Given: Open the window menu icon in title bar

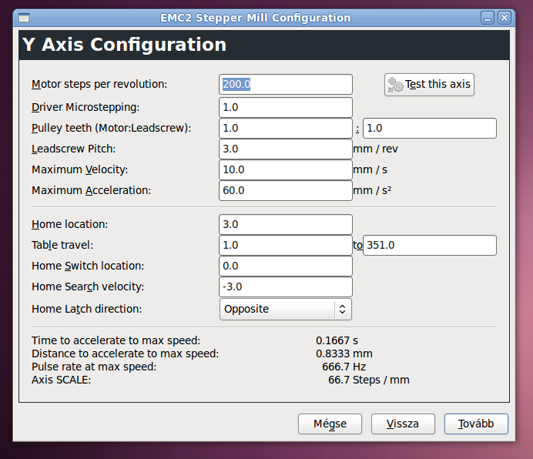Looking at the screenshot, I should (x=23, y=17).
